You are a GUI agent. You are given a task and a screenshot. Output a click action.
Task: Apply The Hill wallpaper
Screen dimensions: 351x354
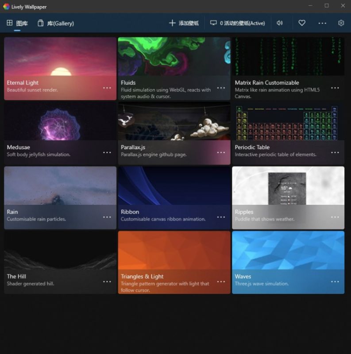pos(60,251)
